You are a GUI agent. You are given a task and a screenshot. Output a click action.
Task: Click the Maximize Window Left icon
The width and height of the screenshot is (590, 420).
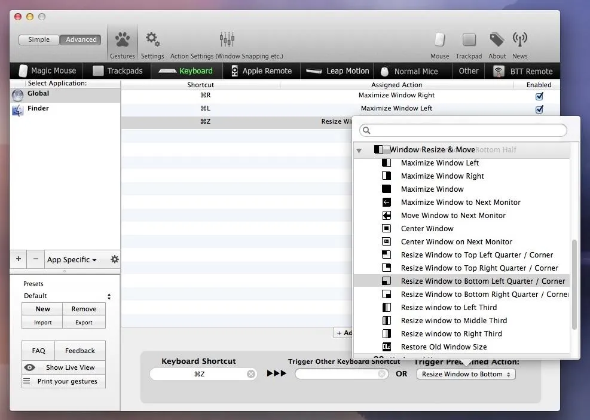pyautogui.click(x=386, y=163)
